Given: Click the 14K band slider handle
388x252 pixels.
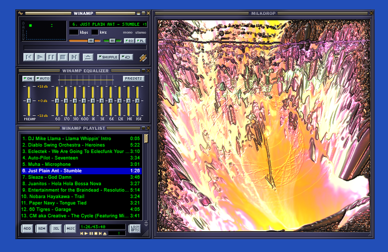Looking at the screenshot, I should pyautogui.click(x=128, y=101).
